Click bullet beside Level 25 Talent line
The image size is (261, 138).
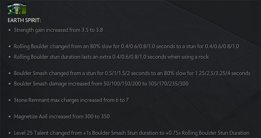coord(10,133)
